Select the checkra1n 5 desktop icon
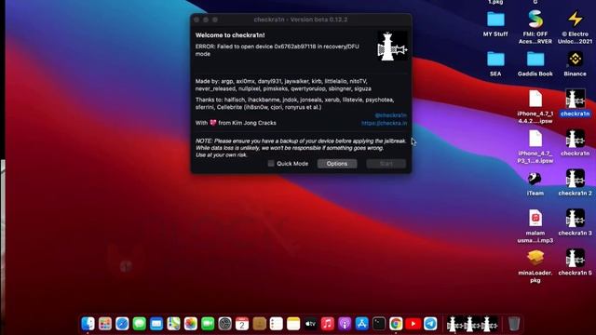596x335 pixels. 576,262
